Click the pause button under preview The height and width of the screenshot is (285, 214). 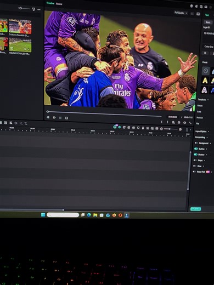(60, 118)
